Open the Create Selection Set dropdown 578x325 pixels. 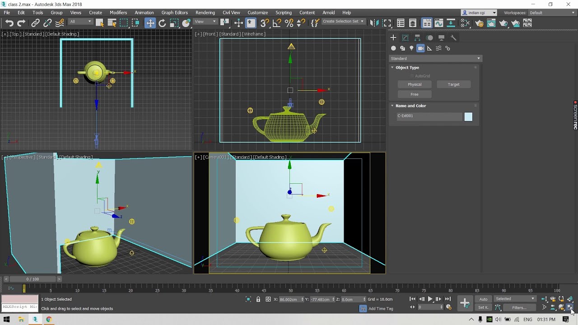[x=343, y=21]
